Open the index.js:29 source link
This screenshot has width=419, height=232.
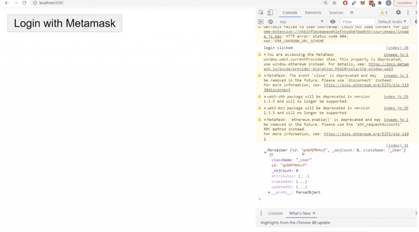pyautogui.click(x=396, y=96)
